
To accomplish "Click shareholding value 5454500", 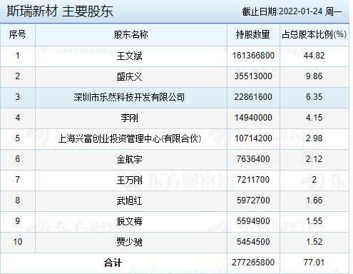I will [253, 242].
